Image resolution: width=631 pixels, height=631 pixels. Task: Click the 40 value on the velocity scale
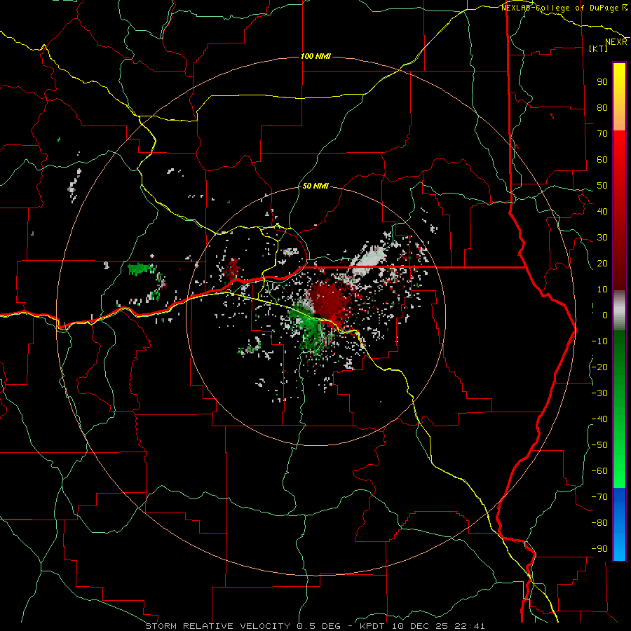pyautogui.click(x=602, y=211)
